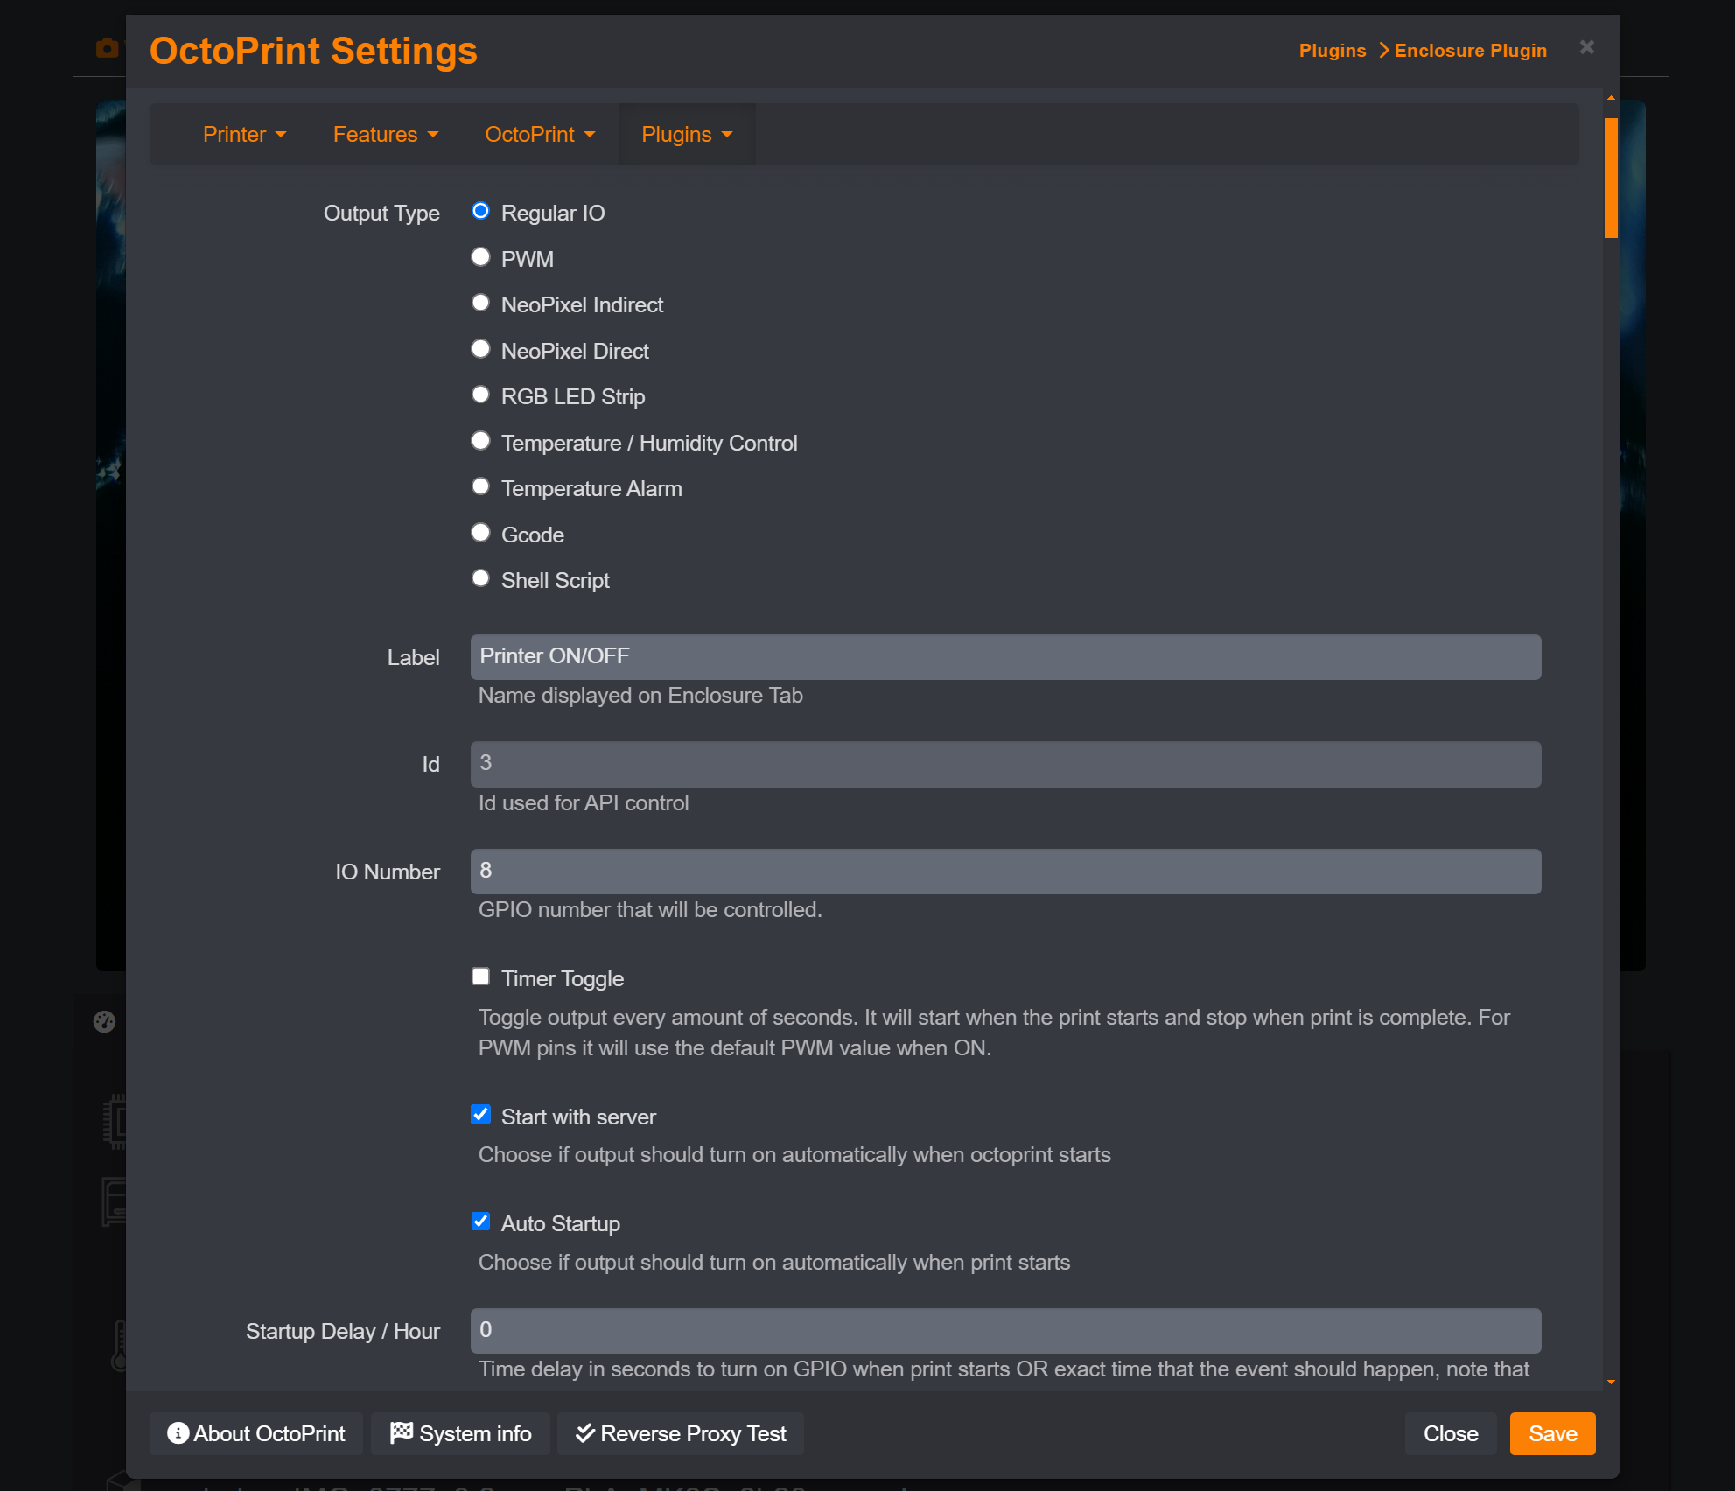
Task: Close settings dialog with X icon
Action: click(x=1587, y=47)
